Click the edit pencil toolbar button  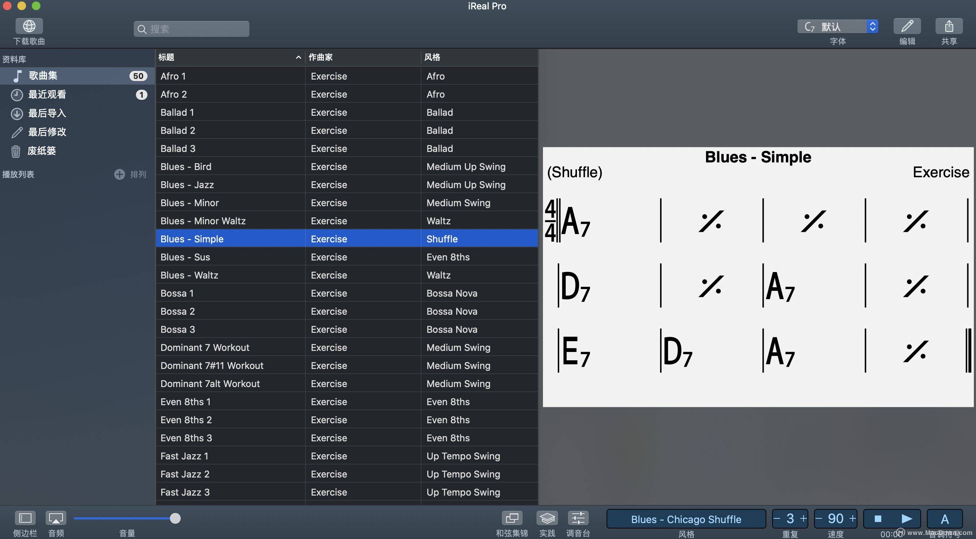click(907, 26)
